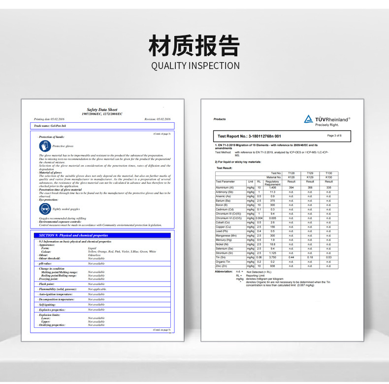Click the tightly sealed goggles icon

click(x=45, y=209)
